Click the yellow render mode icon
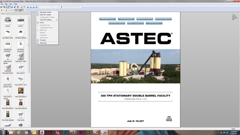This screenshot has height=135, width=240. pos(1,10)
